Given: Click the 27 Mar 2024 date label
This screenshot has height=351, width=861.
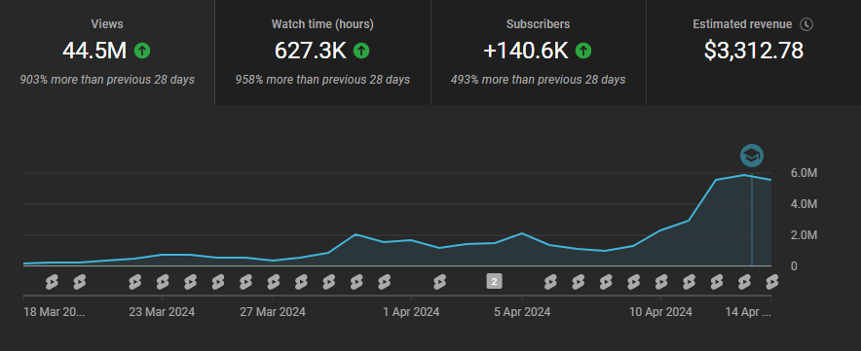Looking at the screenshot, I should click(x=273, y=312).
